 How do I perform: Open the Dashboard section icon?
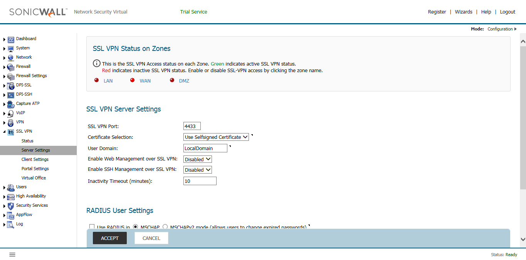point(10,39)
